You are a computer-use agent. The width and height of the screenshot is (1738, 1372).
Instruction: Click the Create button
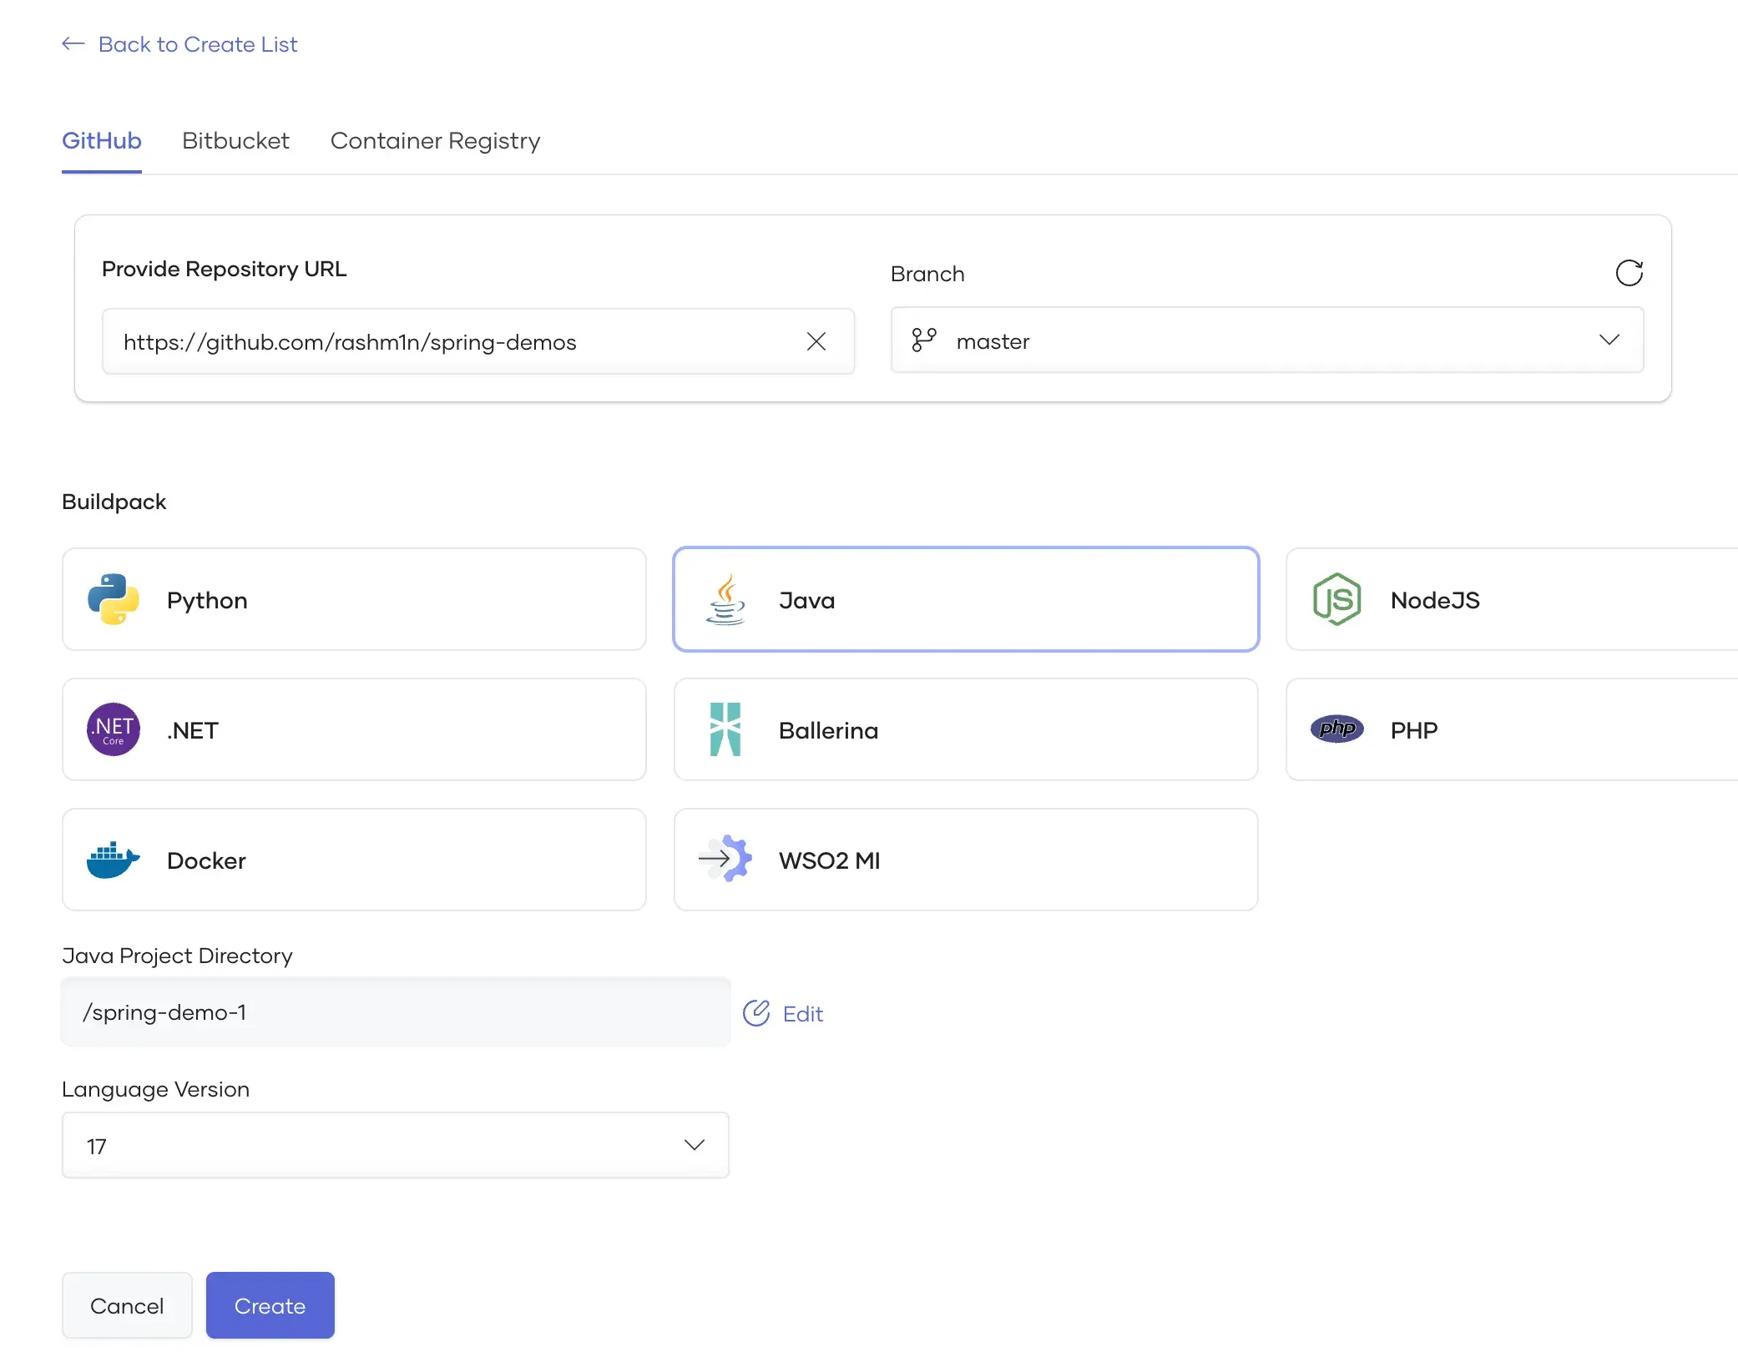click(x=270, y=1305)
